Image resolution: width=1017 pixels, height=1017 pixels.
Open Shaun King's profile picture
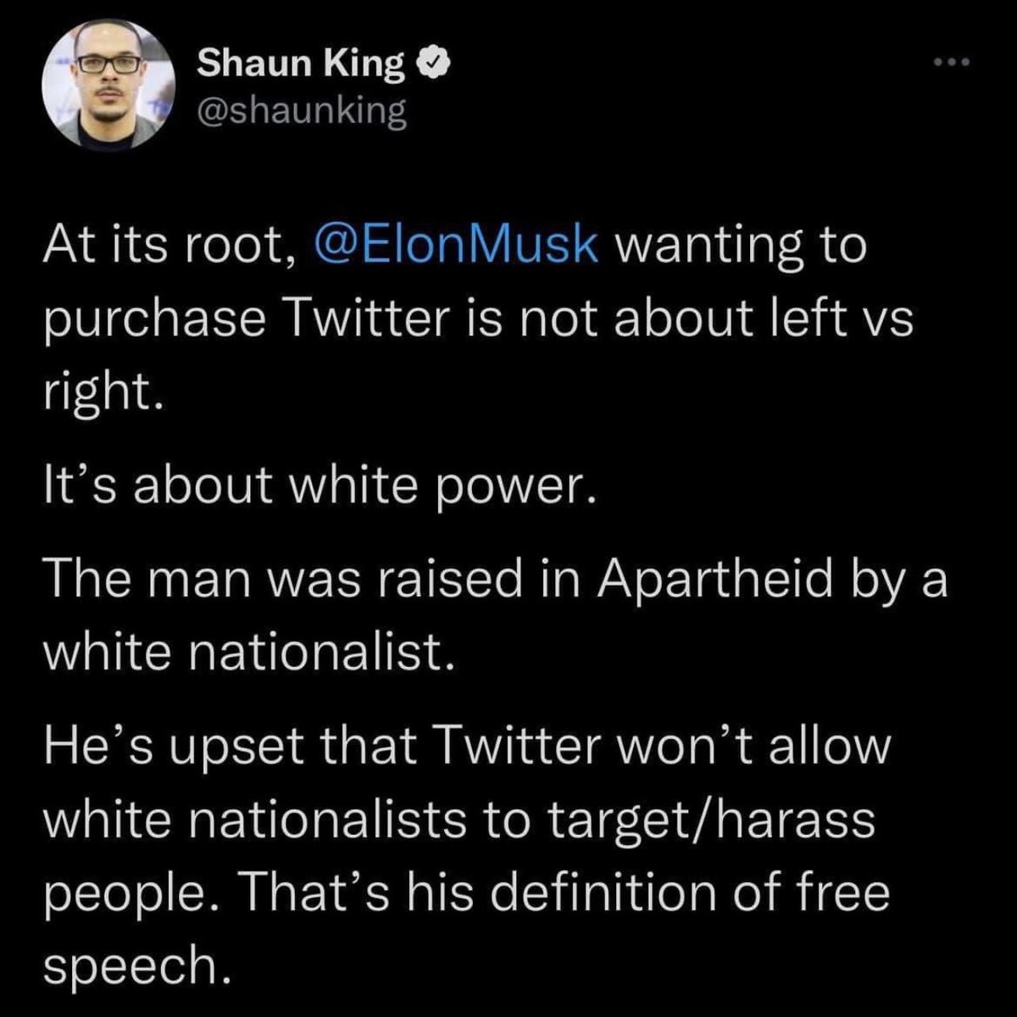[x=108, y=85]
